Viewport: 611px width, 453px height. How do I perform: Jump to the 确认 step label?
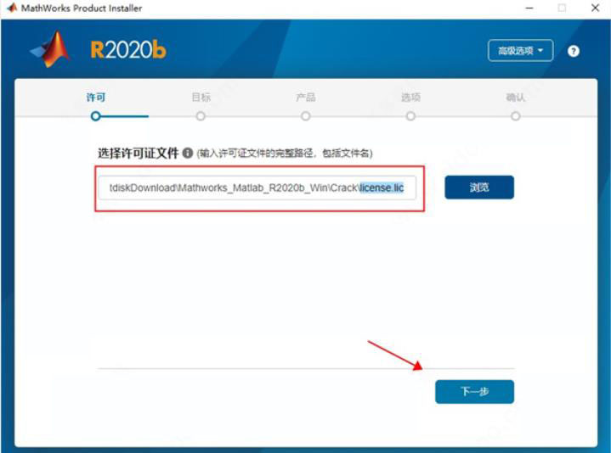click(516, 98)
